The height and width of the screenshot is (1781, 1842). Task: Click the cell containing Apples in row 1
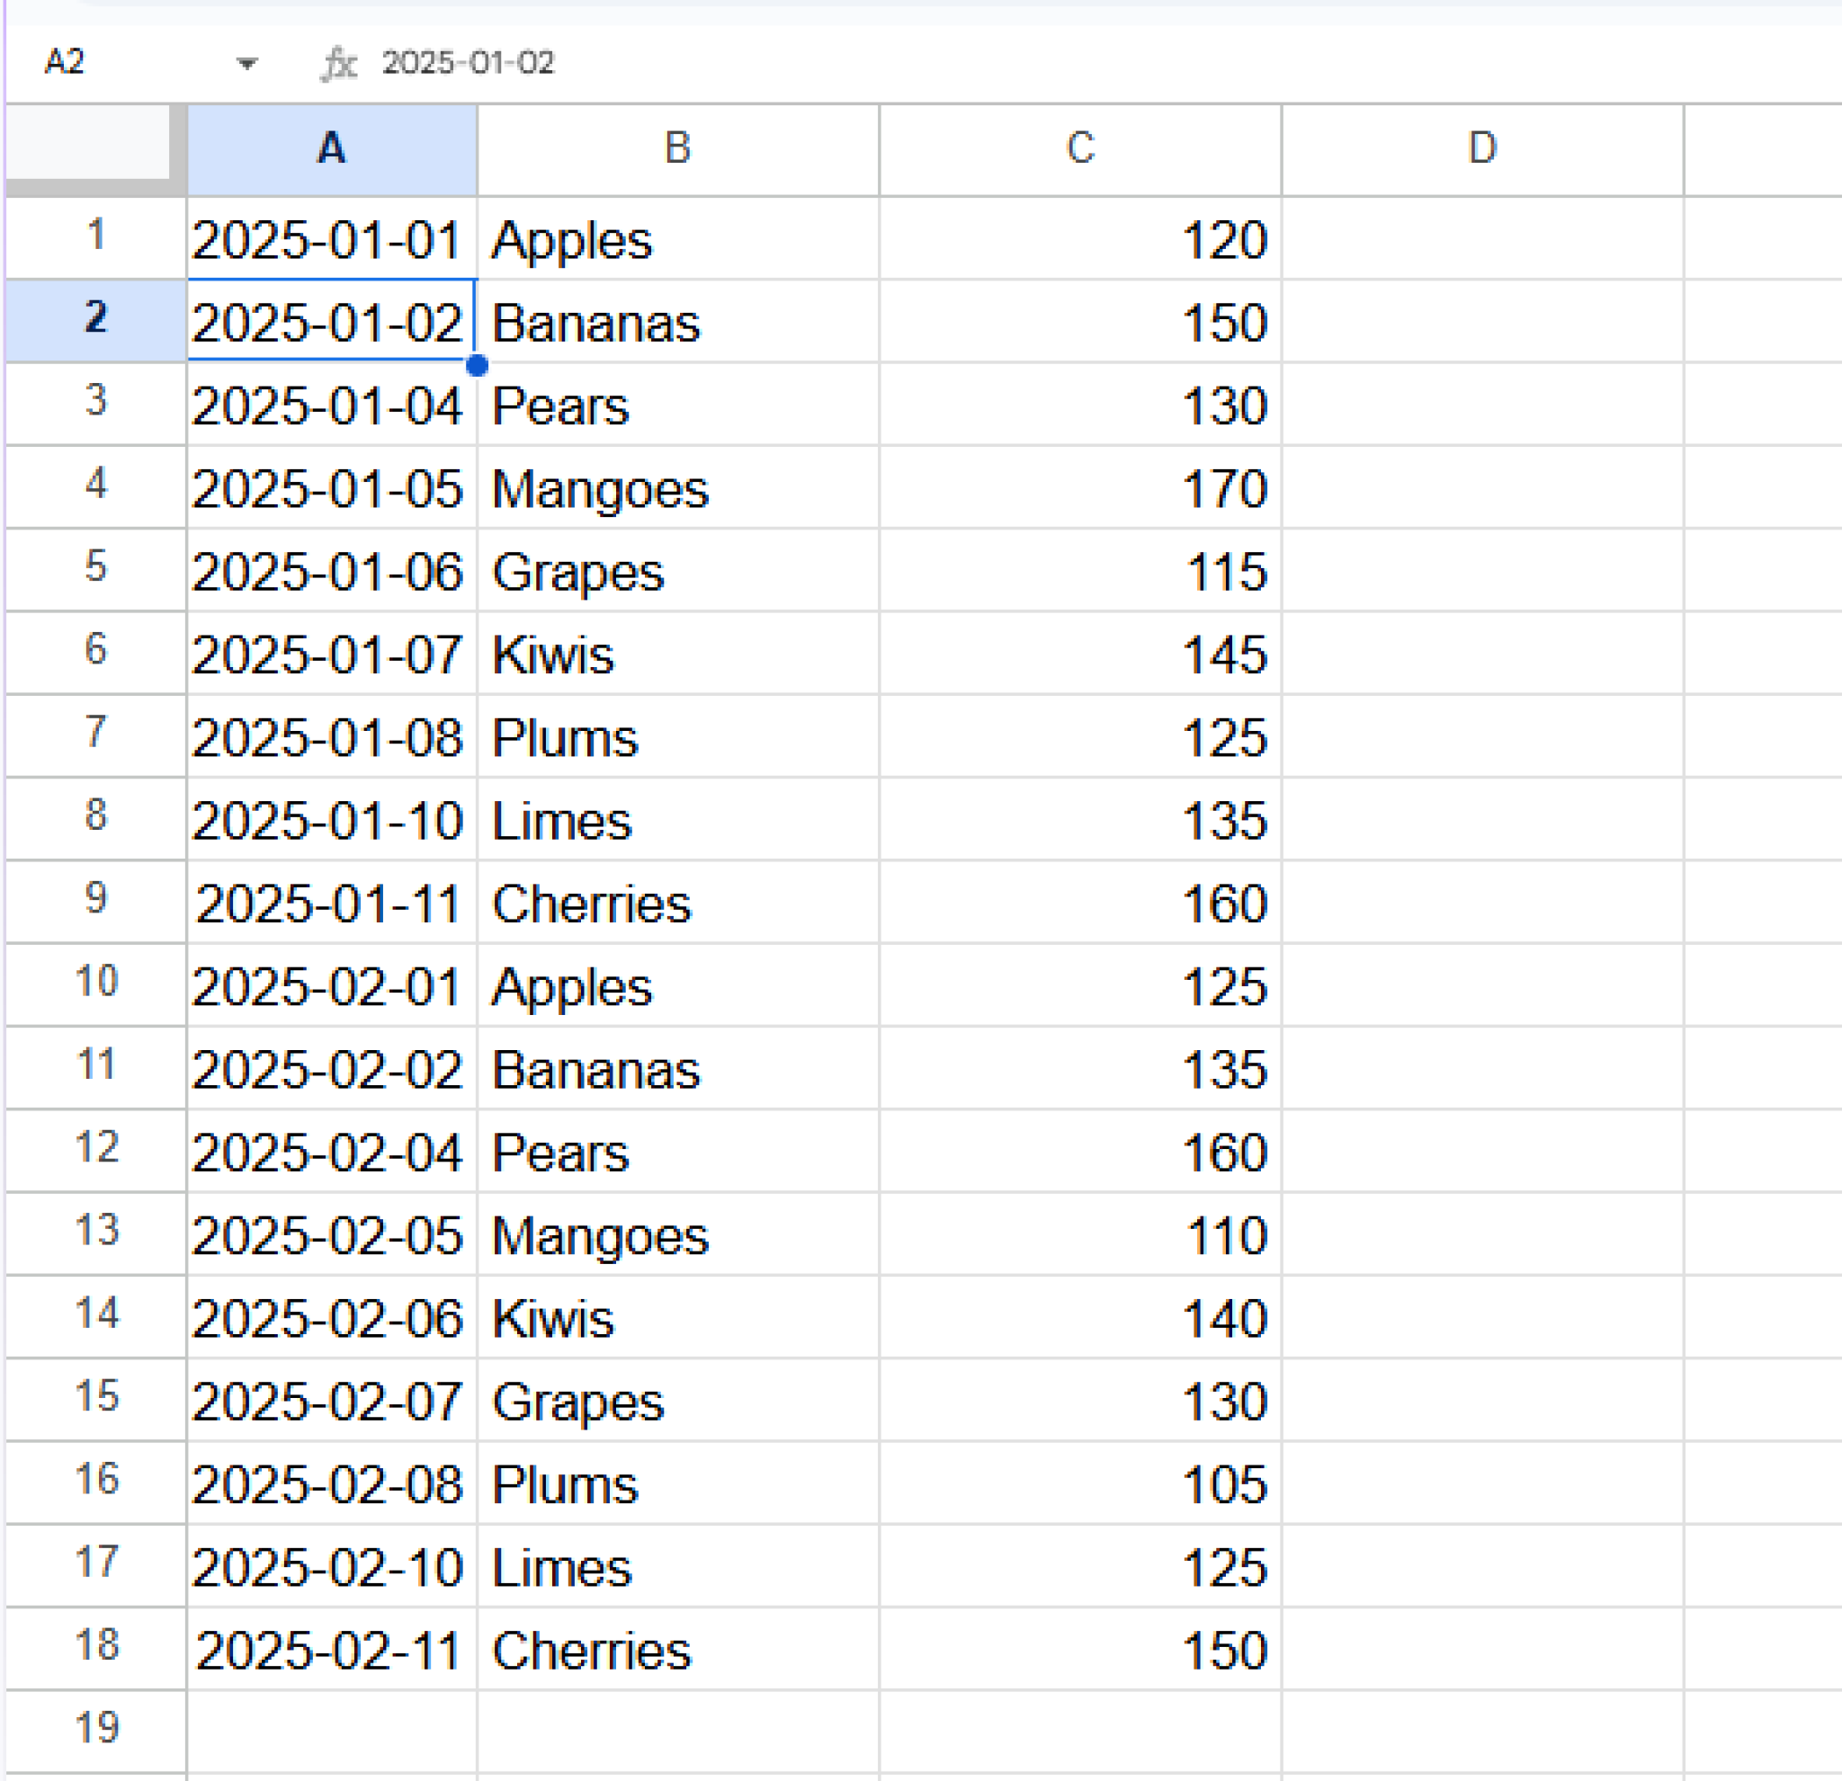coord(677,237)
